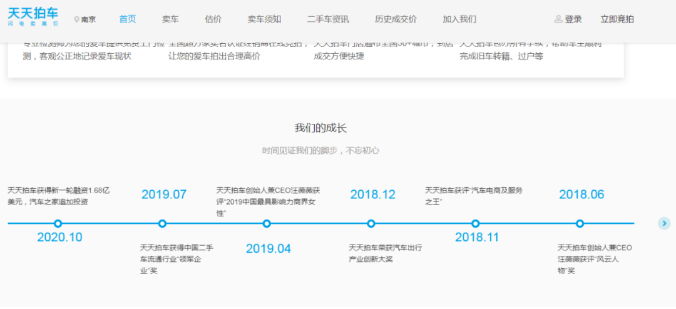Click the 天天拍车 logo
This screenshot has width=676, height=309.
click(33, 17)
